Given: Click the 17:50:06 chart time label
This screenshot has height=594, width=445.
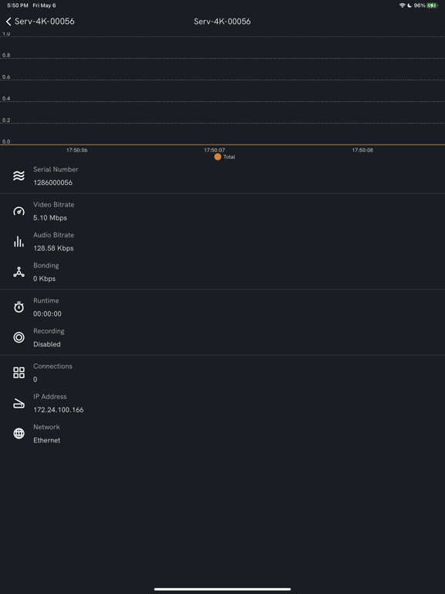Looking at the screenshot, I should (76, 150).
